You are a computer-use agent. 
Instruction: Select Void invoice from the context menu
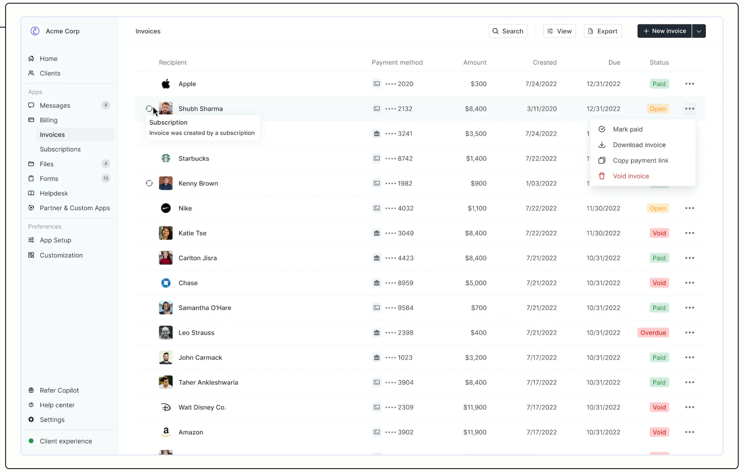coord(630,176)
